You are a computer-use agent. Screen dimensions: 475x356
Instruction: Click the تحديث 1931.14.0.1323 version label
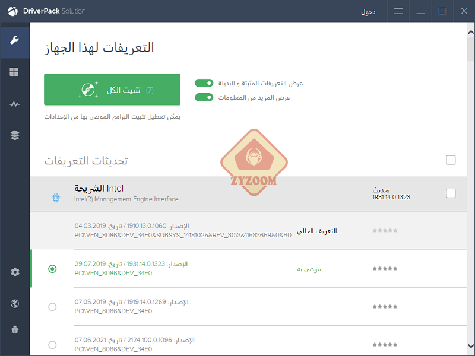click(391, 194)
